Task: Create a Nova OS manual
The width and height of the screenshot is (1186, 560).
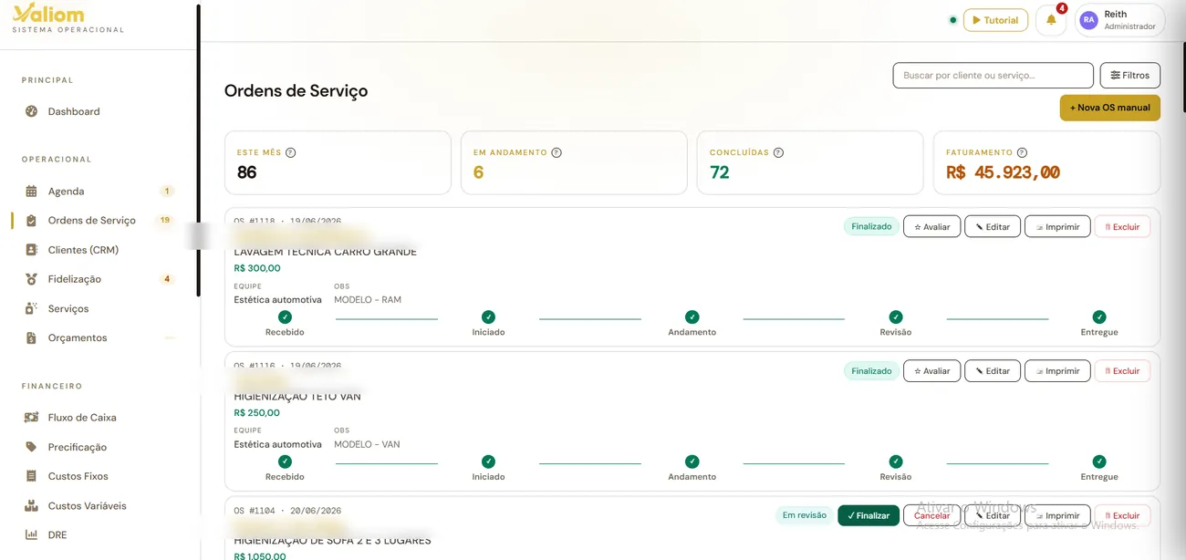Action: click(x=1109, y=108)
